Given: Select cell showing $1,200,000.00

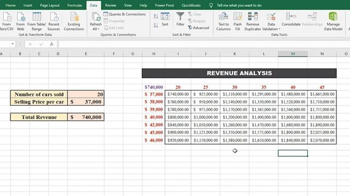Looking at the screenshot, I should click(235, 117).
